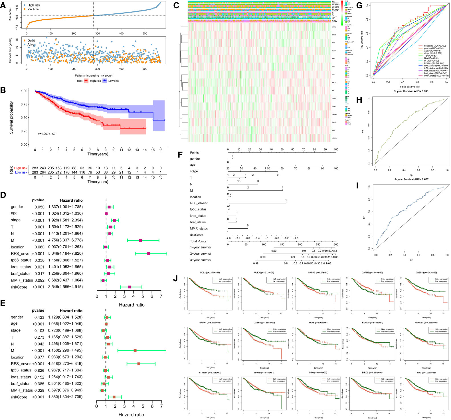
Task: Click the 'riskScore' row label in the nomogram
Action: (197, 235)
